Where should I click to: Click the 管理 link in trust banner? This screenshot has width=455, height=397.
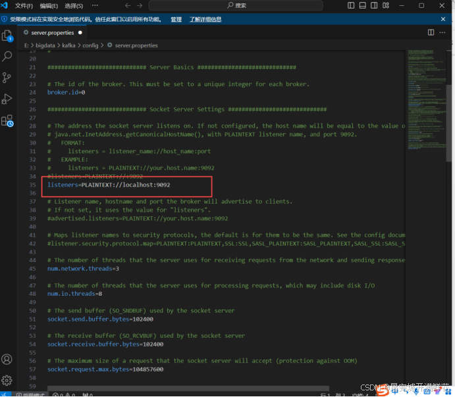(176, 20)
